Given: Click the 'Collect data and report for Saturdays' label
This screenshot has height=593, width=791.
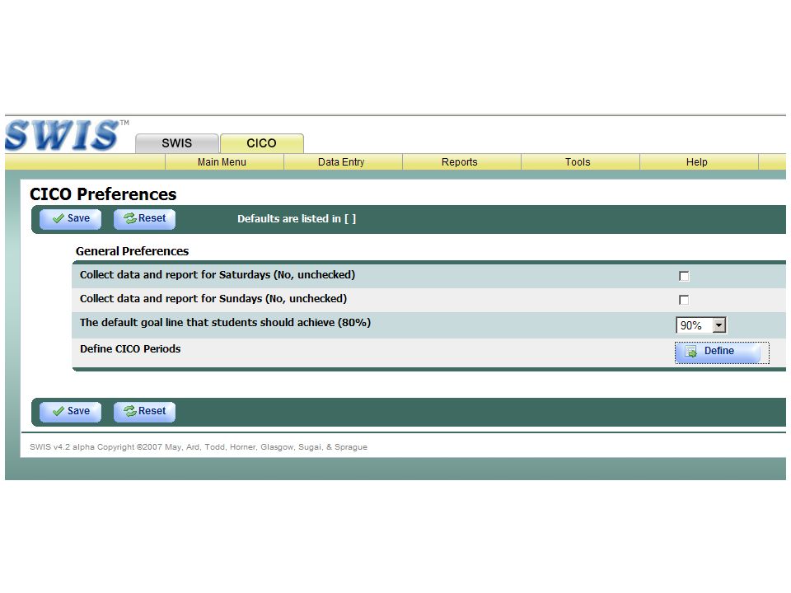Looking at the screenshot, I should (x=218, y=275).
